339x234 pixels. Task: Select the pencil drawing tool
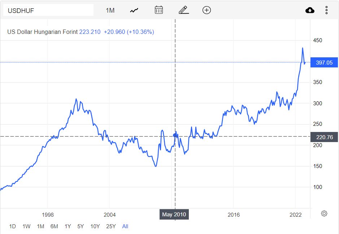click(x=184, y=10)
